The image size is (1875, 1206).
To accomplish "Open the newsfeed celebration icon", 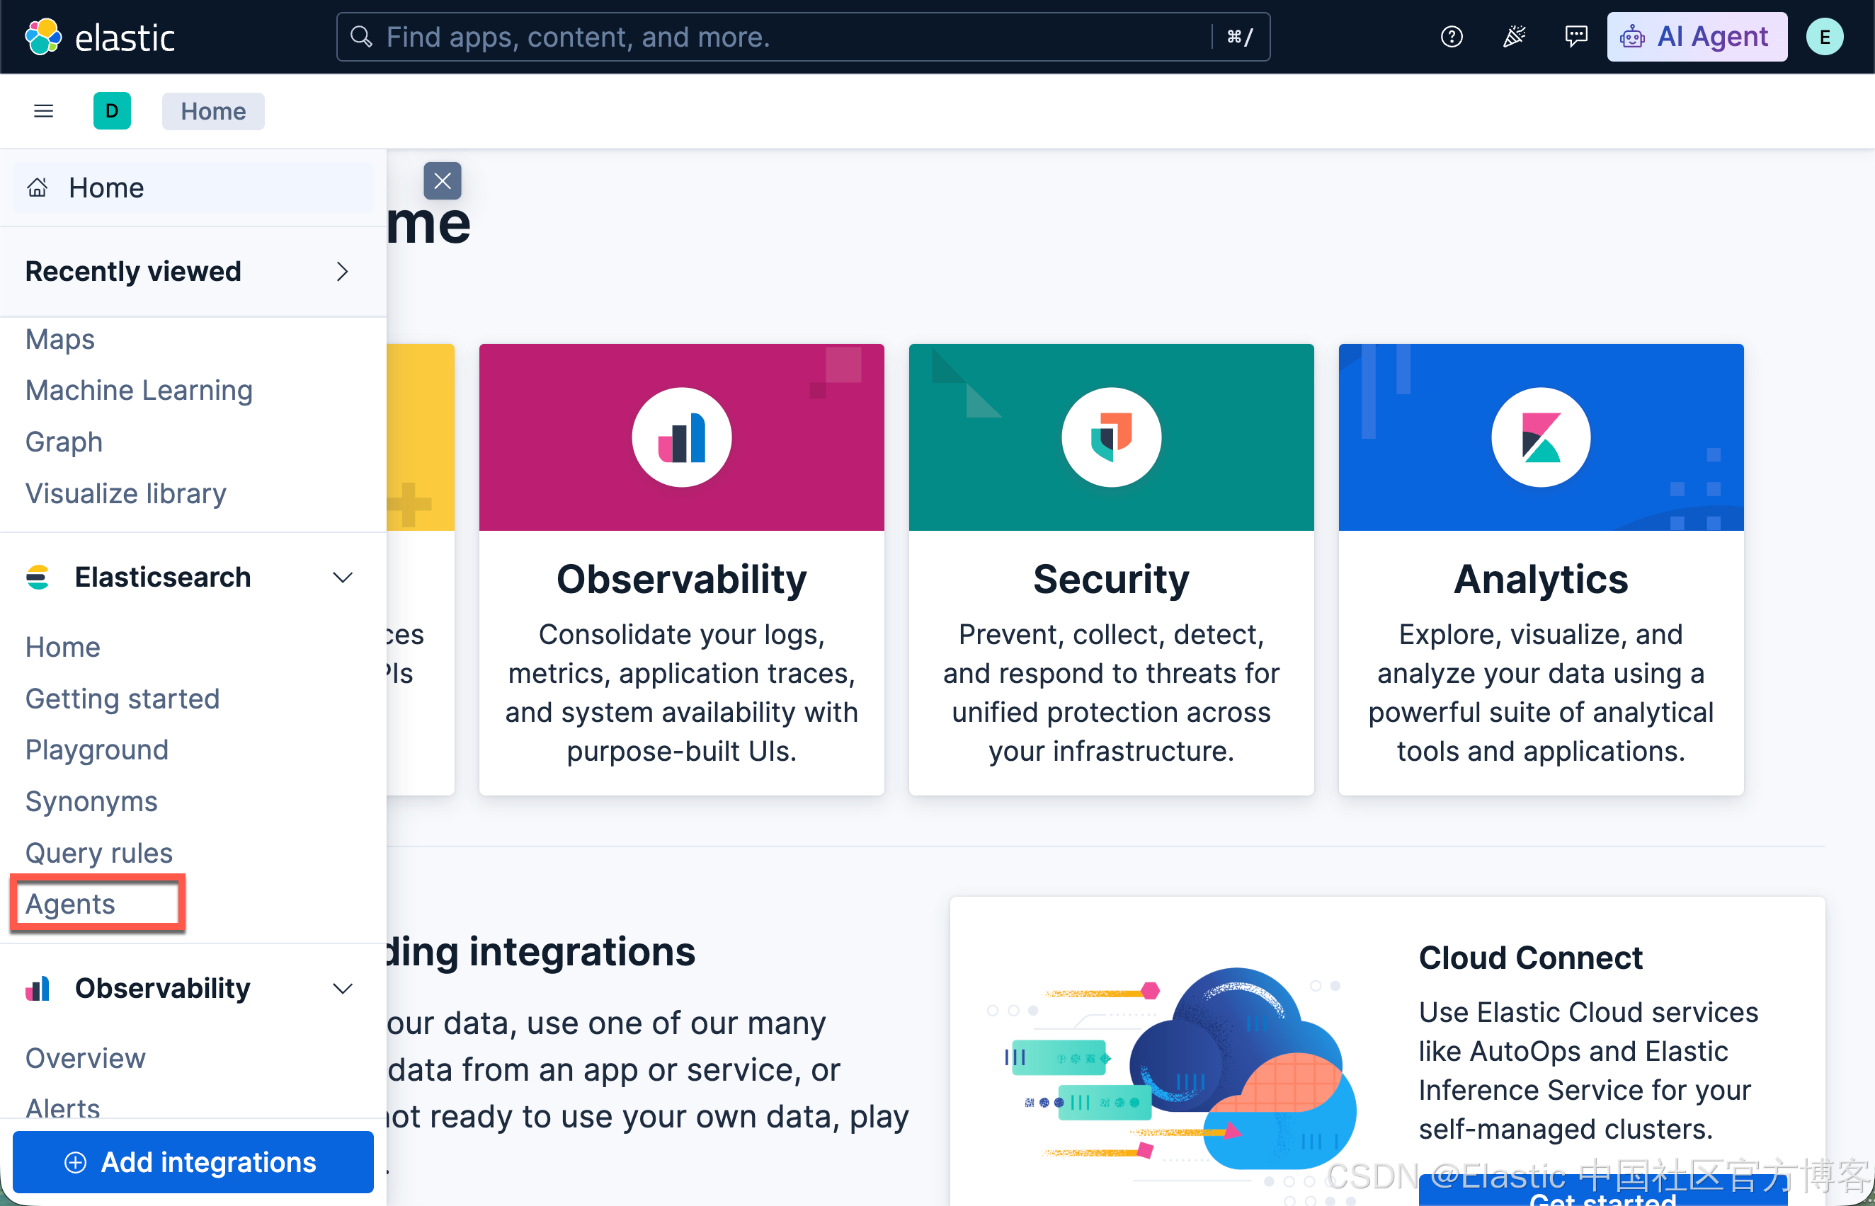I will tap(1514, 37).
